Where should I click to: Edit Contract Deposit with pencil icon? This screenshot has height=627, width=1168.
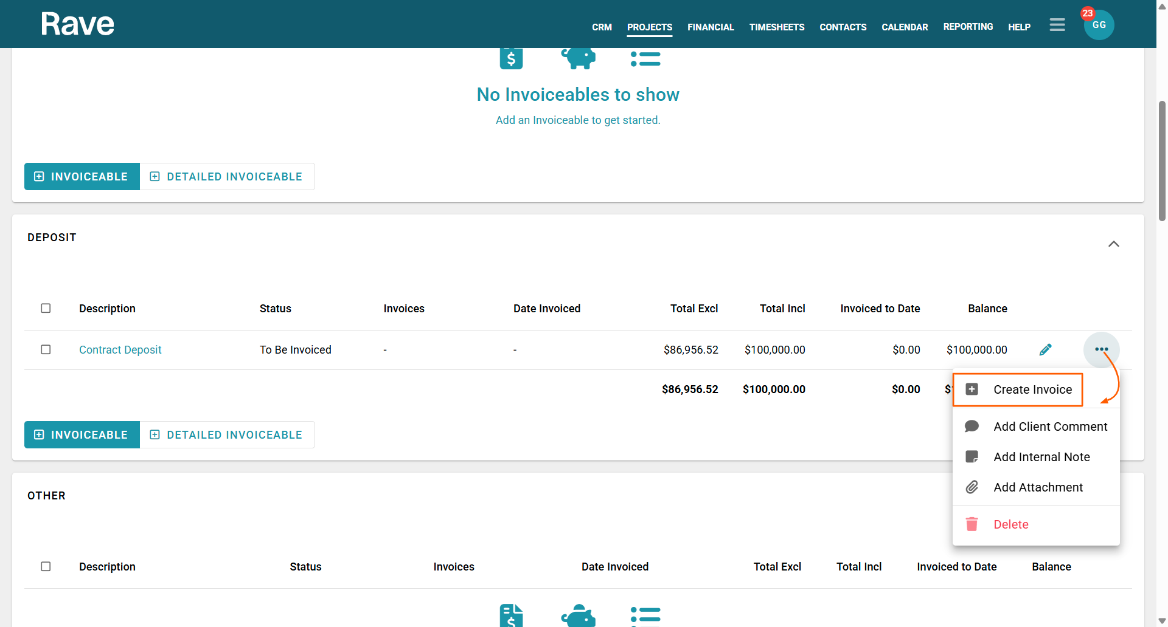(1046, 349)
